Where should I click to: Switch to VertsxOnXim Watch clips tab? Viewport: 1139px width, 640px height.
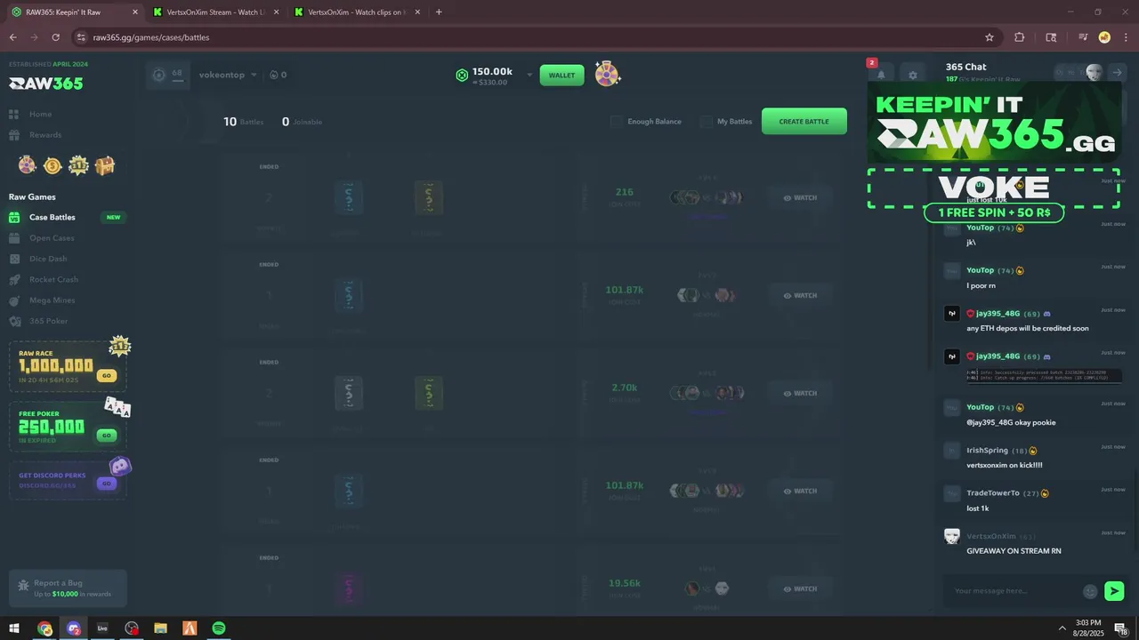(x=356, y=12)
